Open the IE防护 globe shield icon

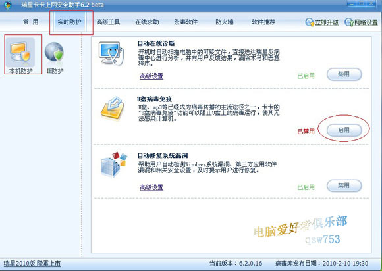click(55, 52)
